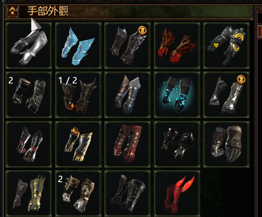Choose the golden spiked ornate gauntlet skin

(29, 194)
